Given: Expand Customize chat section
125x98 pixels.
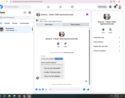Looking at the screenshot, I should [x=107, y=37].
